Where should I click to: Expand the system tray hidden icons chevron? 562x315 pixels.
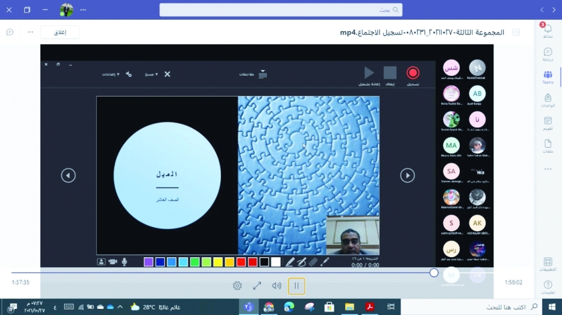pos(120,307)
